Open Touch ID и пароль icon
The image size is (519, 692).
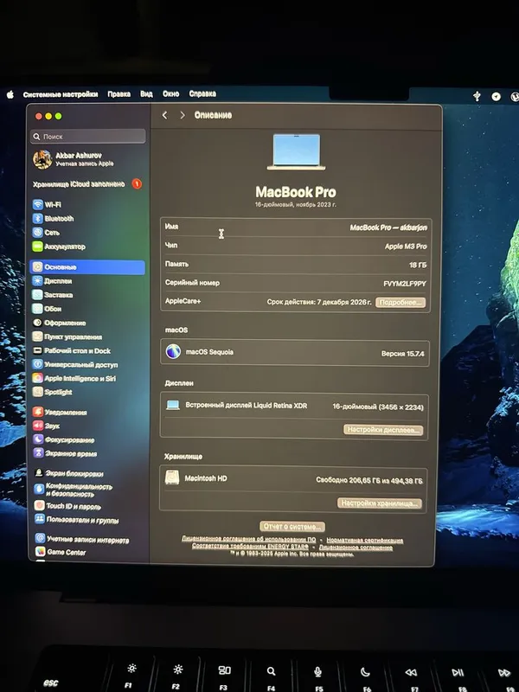point(39,506)
